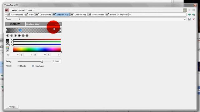This screenshot has width=200, height=112.
Task: Disable the first Gradient Map effect checkbox
Action: (9, 14)
